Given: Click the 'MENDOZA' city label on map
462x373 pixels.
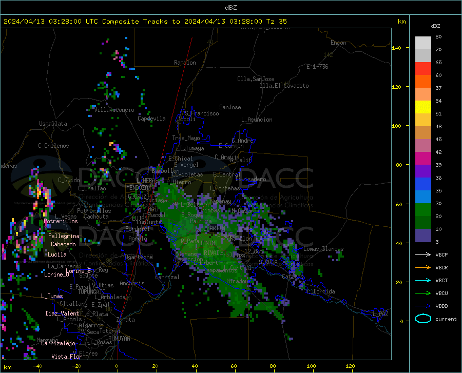Looking at the screenshot, I should tap(137, 188).
